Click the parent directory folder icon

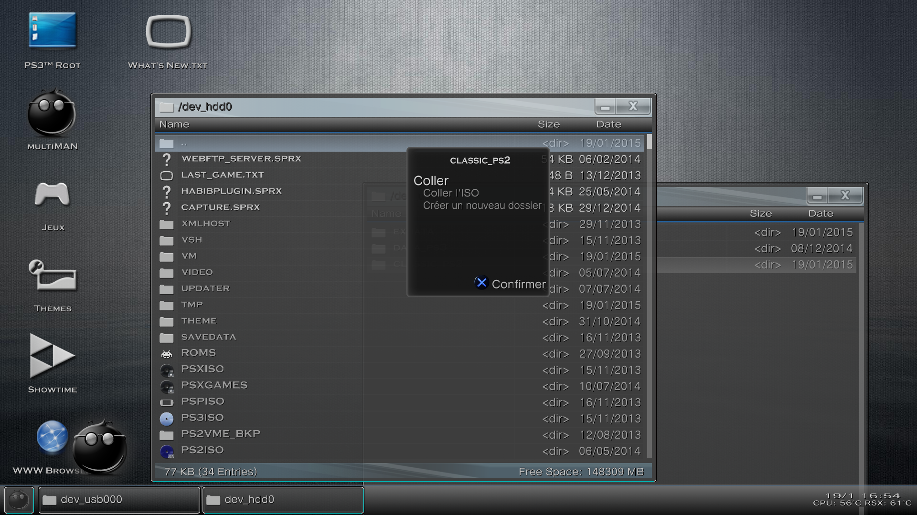166,143
